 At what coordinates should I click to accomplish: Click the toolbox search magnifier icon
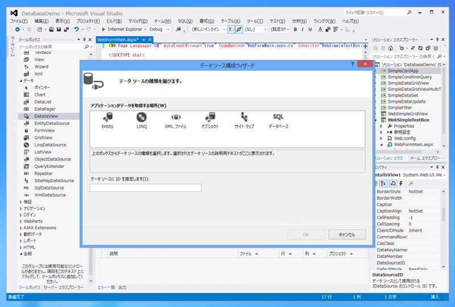click(86, 47)
